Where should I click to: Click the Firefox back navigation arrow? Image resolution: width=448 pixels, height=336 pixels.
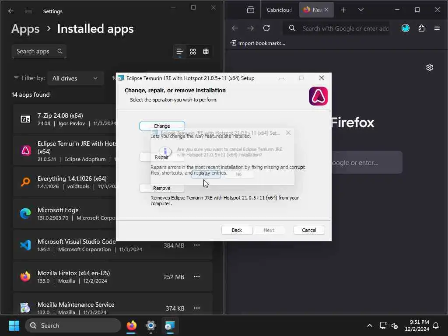(235, 28)
